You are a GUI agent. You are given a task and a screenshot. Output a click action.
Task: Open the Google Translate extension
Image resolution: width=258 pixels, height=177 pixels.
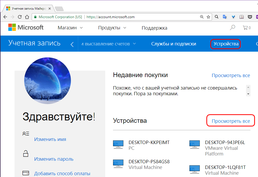coord(225,17)
